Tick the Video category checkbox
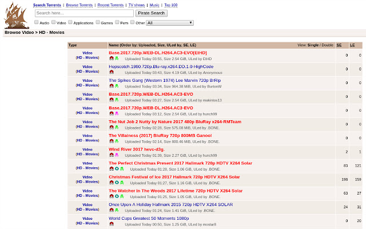Screen dimensions: 366x229 point(53,23)
